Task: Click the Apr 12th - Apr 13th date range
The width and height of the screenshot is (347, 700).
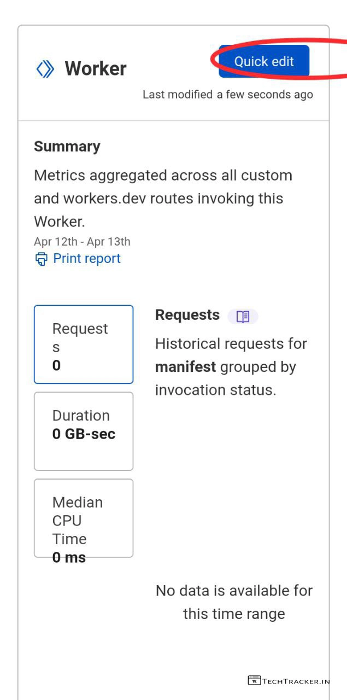Action: coord(82,242)
